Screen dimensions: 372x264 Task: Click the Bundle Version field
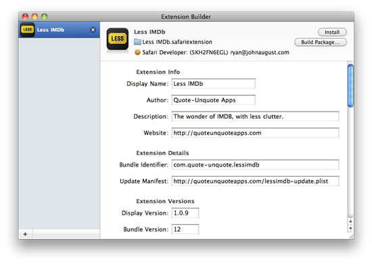click(x=185, y=229)
